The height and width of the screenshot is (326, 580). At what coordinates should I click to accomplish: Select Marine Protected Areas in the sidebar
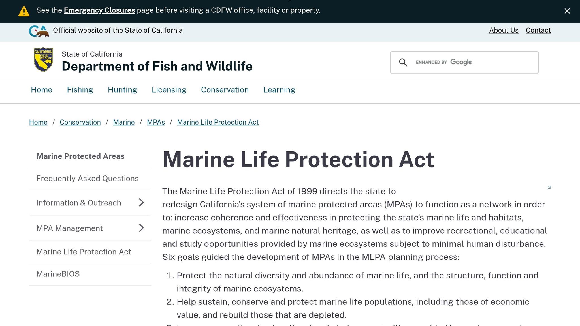(80, 156)
